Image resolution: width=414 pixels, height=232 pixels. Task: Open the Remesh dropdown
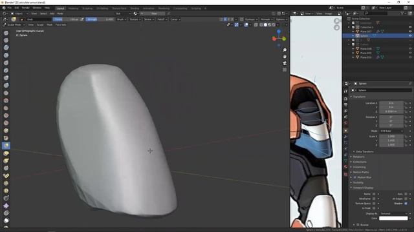click(266, 19)
